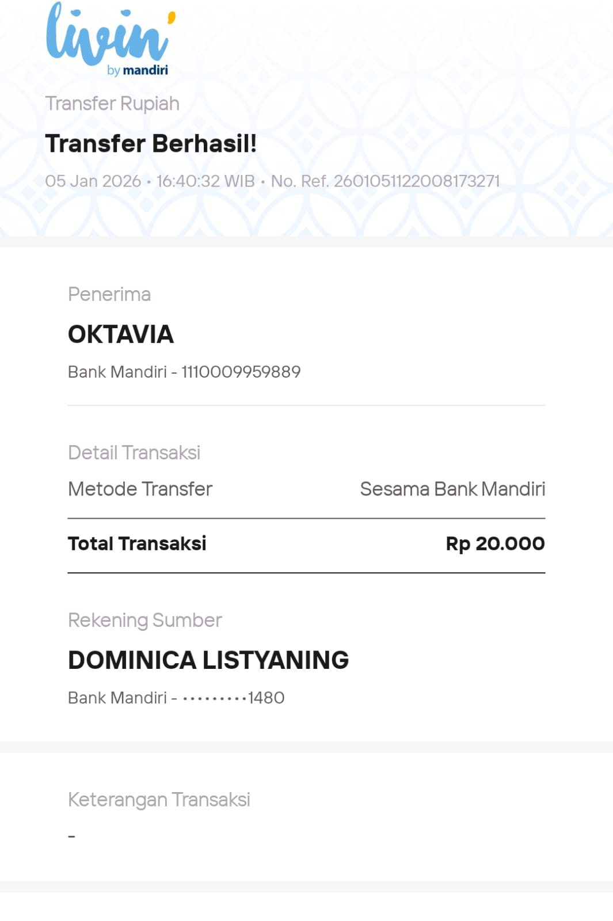Image resolution: width=613 pixels, height=921 pixels.
Task: Select the recipient name OKTAVIA
Action: (121, 334)
